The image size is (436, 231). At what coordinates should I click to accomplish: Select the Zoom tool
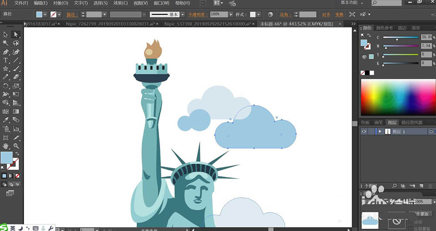[16, 146]
